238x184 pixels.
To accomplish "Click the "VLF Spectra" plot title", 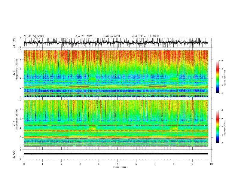I will (x=34, y=36).
